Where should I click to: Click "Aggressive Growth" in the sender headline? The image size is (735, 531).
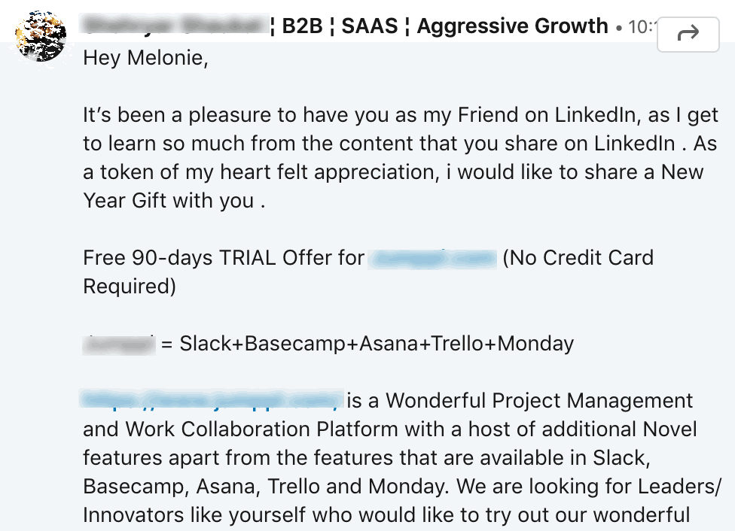tap(512, 26)
